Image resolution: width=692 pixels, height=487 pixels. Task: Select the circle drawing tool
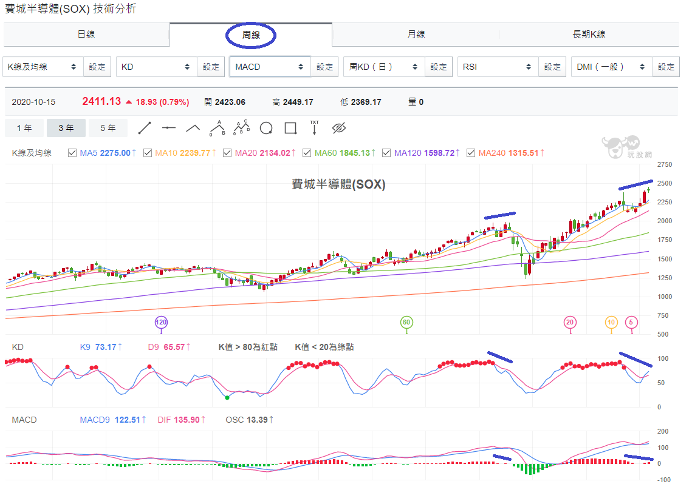266,128
